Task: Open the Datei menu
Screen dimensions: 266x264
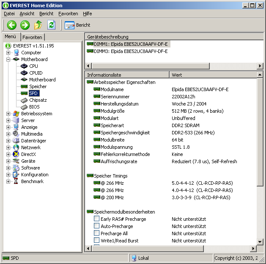Action: [x=9, y=14]
